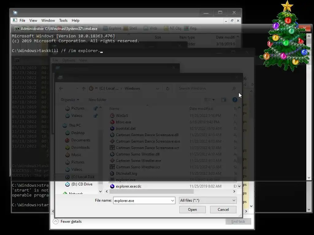Click the Documents ornament icon in sidebar
The image size is (314, 235).
point(67,140)
